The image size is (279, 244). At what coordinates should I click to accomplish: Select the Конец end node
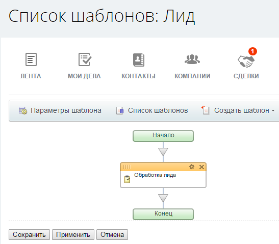pyautogui.click(x=163, y=214)
